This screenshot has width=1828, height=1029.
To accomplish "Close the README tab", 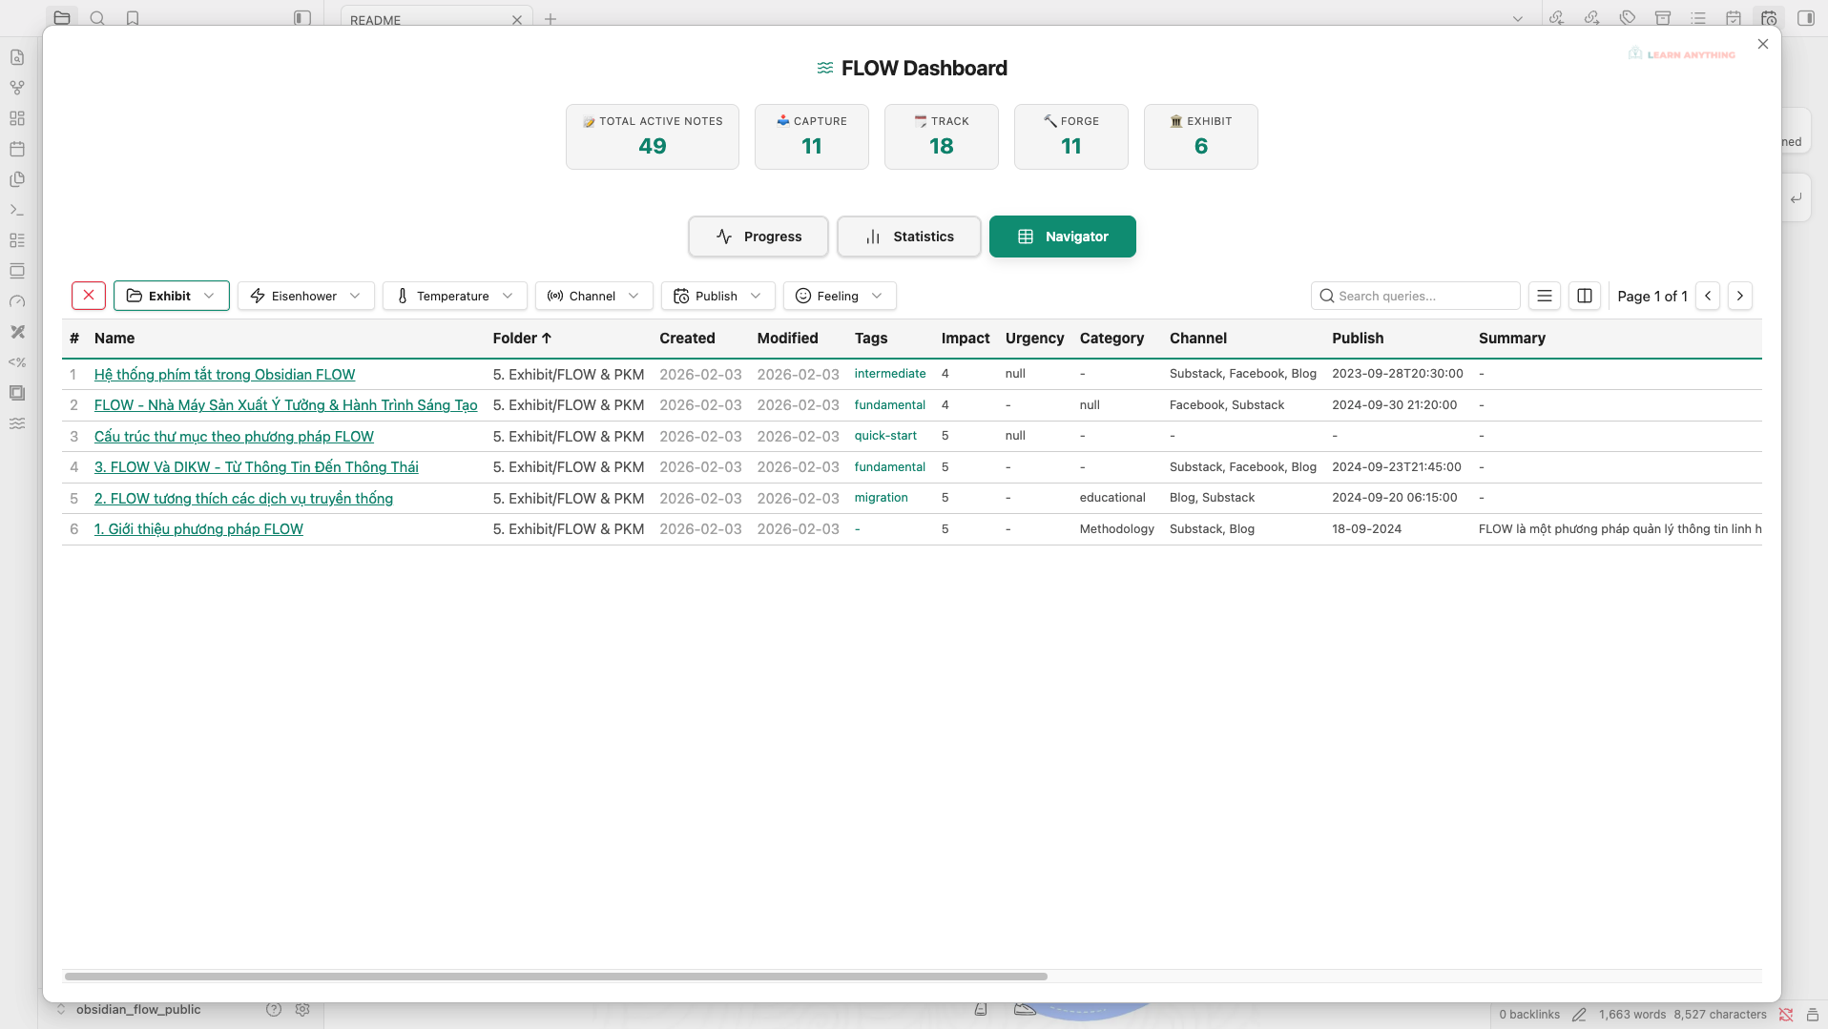I will (x=517, y=20).
